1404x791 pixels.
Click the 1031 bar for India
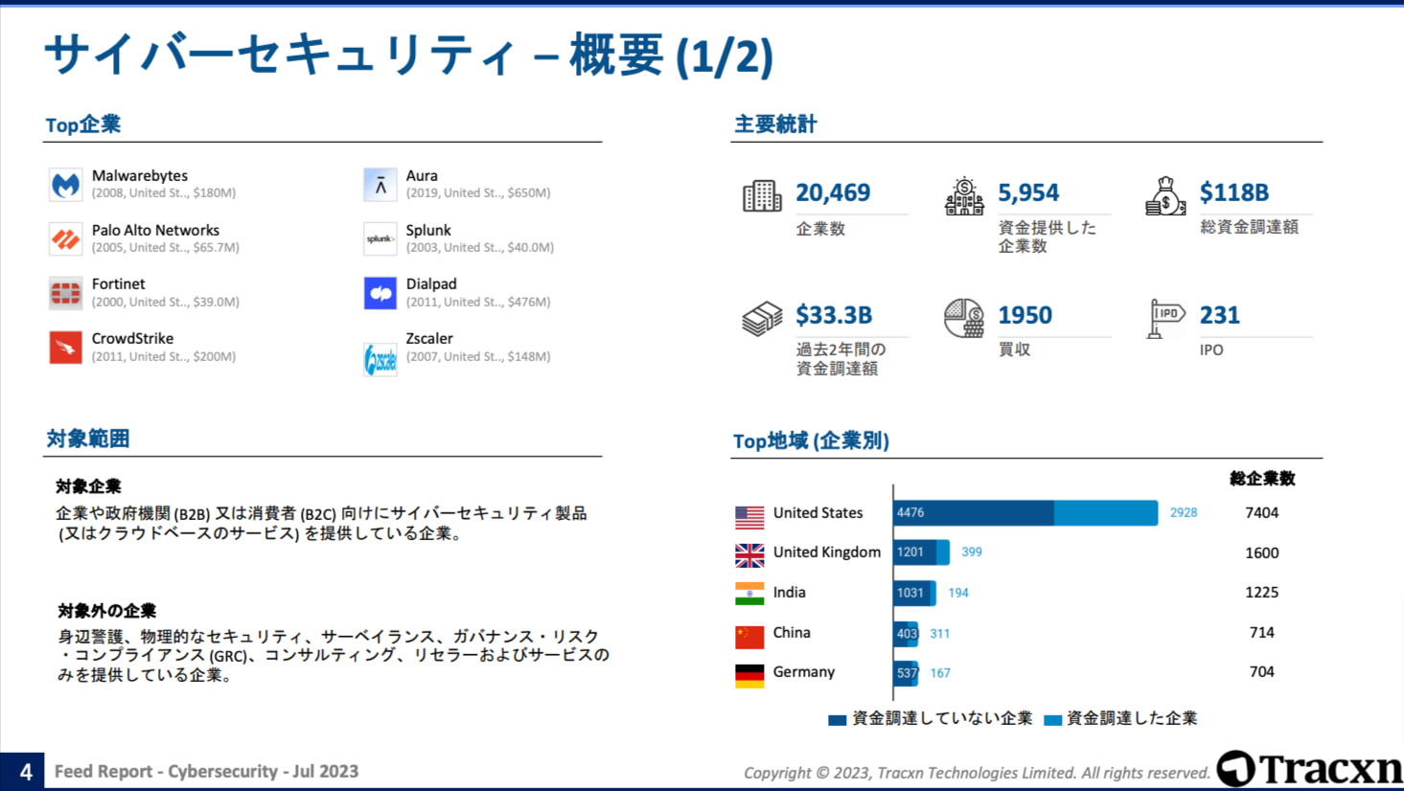click(911, 593)
